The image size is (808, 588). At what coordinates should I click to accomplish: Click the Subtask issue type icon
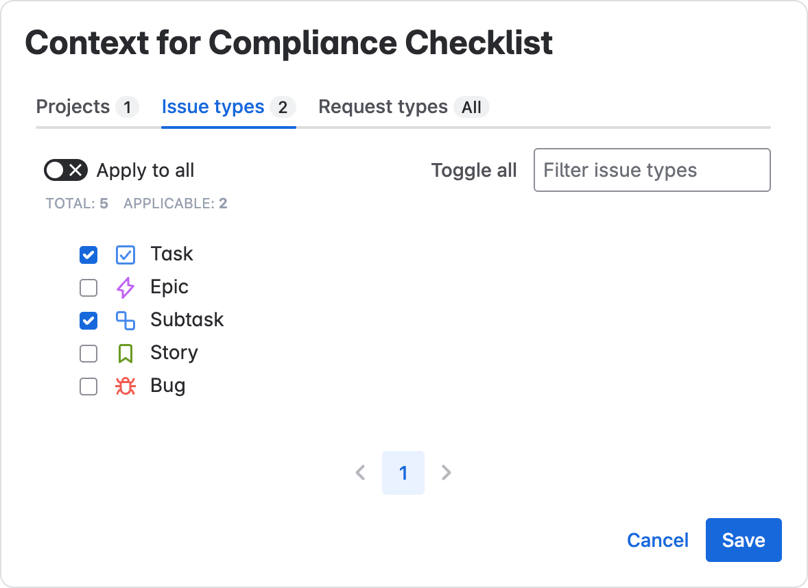[x=126, y=321]
